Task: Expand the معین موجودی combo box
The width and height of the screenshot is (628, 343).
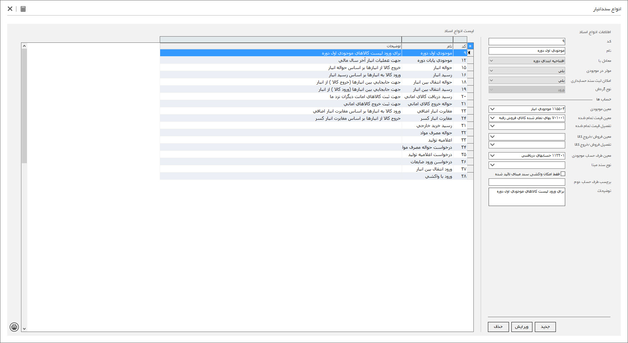Action: 492,109
